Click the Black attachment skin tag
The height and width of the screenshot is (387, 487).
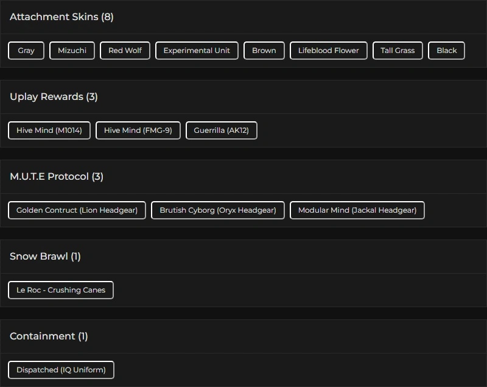point(446,51)
